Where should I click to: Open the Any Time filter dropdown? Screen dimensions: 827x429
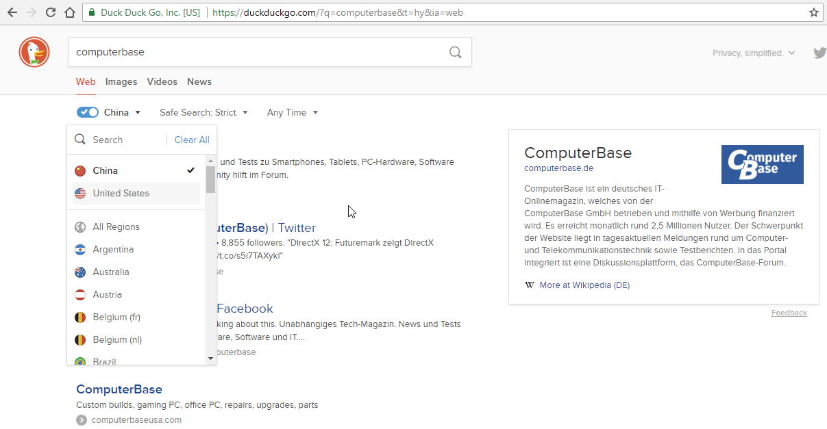pos(293,112)
